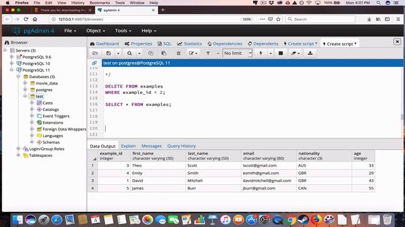Click the email column header
This screenshot has height=227, width=405.
pyautogui.click(x=268, y=156)
